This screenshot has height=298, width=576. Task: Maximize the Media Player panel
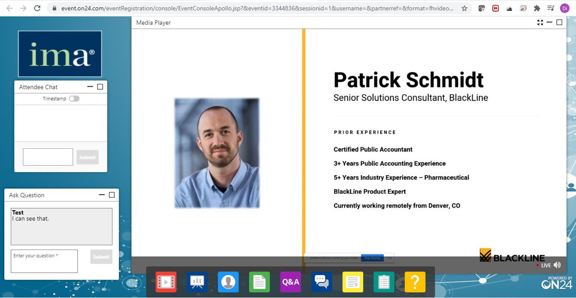coord(560,23)
